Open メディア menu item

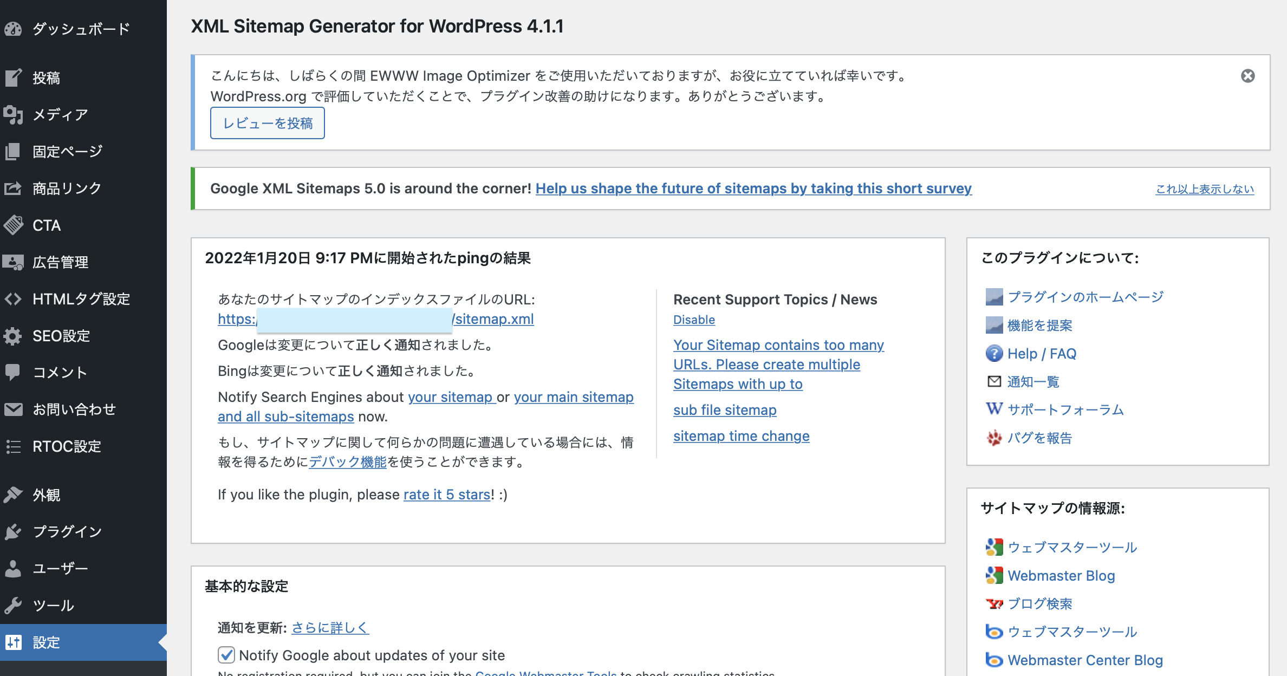[83, 114]
